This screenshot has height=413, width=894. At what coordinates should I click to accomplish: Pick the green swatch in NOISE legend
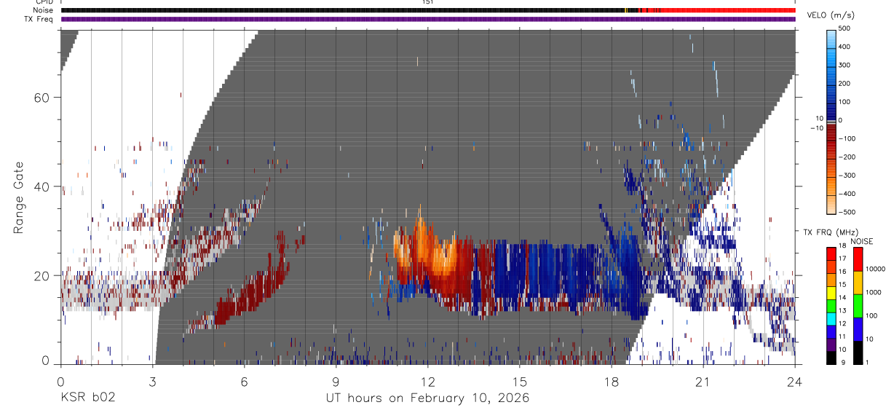pos(857,305)
